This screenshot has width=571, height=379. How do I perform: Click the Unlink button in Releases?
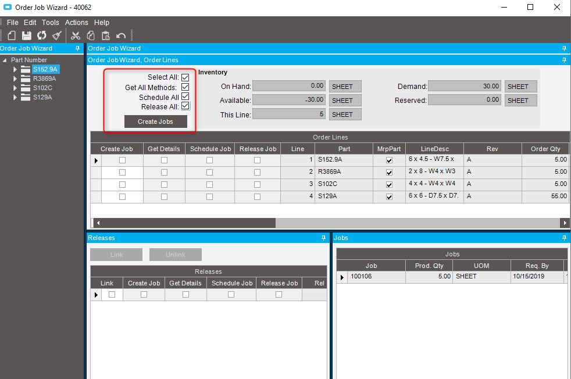(x=175, y=255)
